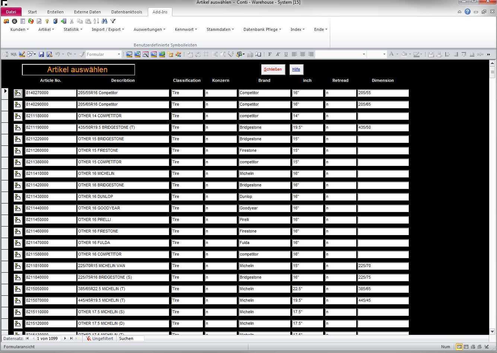Open the Ende dropdown menu

point(321,29)
